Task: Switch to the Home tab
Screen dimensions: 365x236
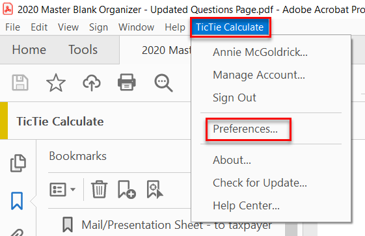Action: pyautogui.click(x=29, y=50)
